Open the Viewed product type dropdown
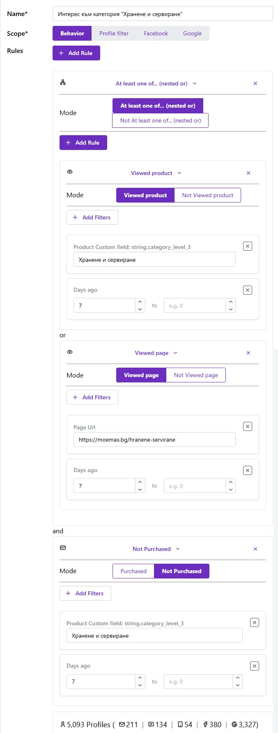The image size is (278, 733). 156,173
